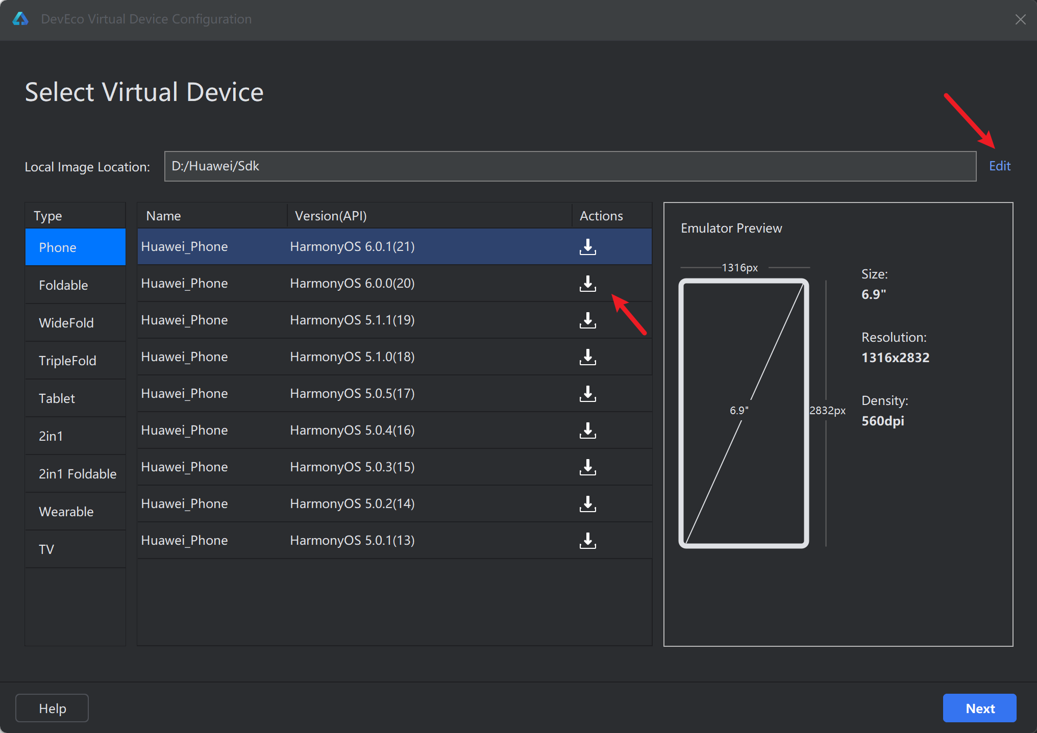Download HarmonyOS 5.0.1(13) phone image
The width and height of the screenshot is (1037, 733).
587,541
